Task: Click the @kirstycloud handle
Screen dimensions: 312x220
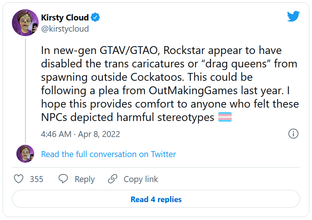Action: coord(65,29)
